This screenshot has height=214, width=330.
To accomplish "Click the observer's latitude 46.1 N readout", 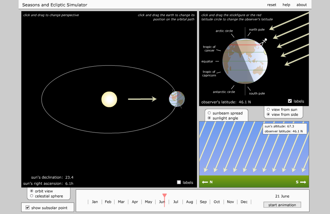I will tap(226, 102).
